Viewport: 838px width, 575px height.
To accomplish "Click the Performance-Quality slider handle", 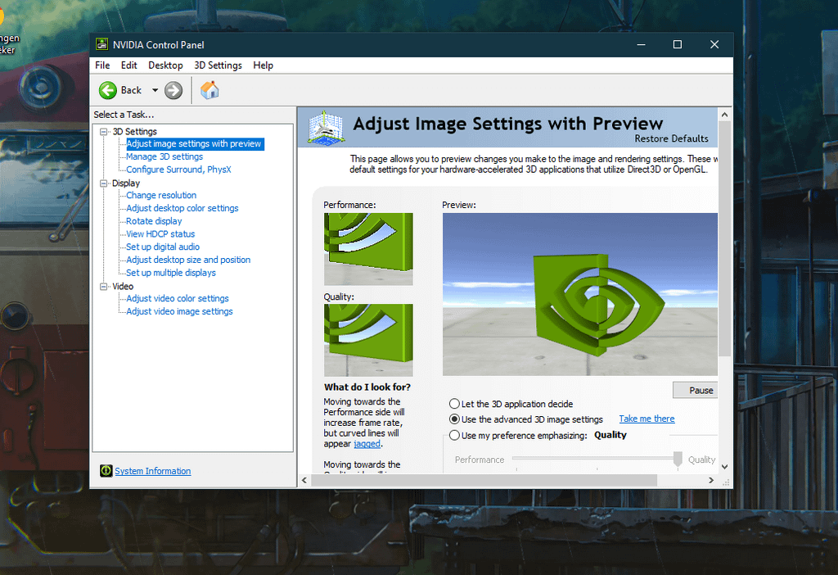I will click(678, 460).
